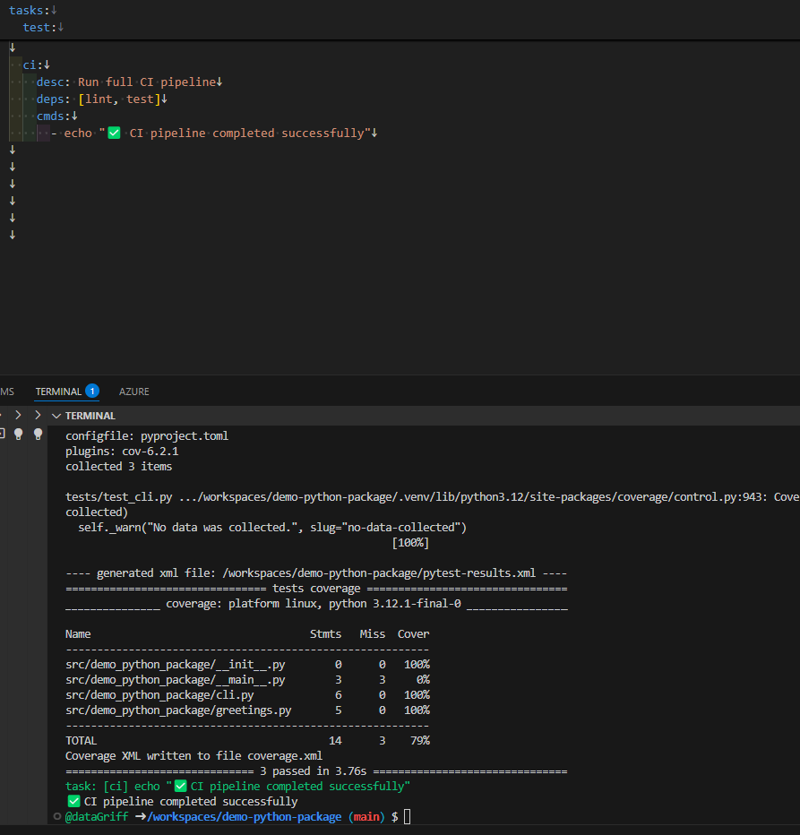The width and height of the screenshot is (800, 835).
Task: Click src/demo_python_package/greetings.py row
Action: coord(247,710)
